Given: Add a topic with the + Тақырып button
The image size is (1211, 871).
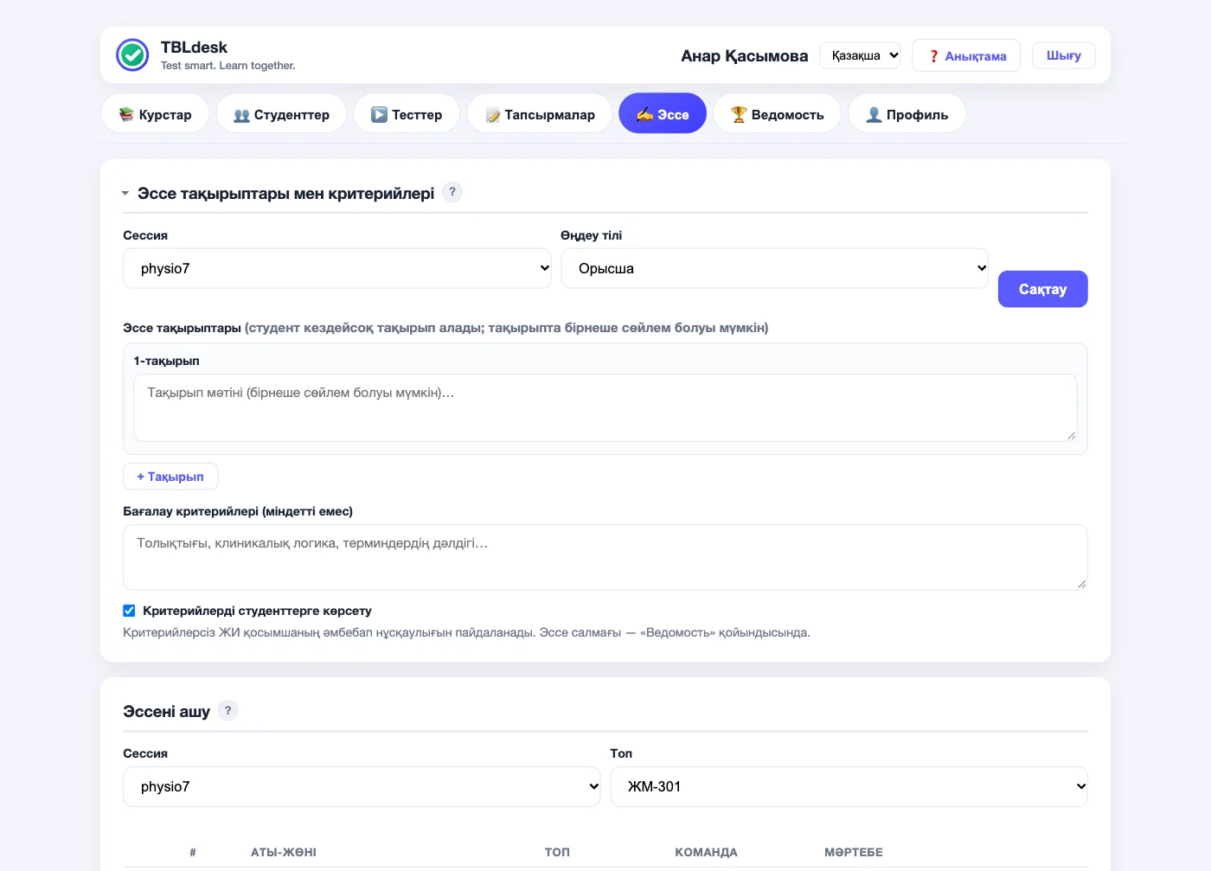Looking at the screenshot, I should (x=170, y=477).
